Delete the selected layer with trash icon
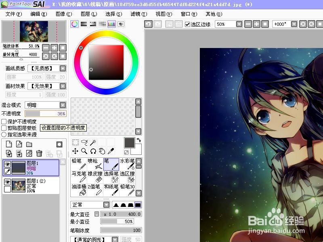The height and width of the screenshot is (242, 323). coord(39,153)
